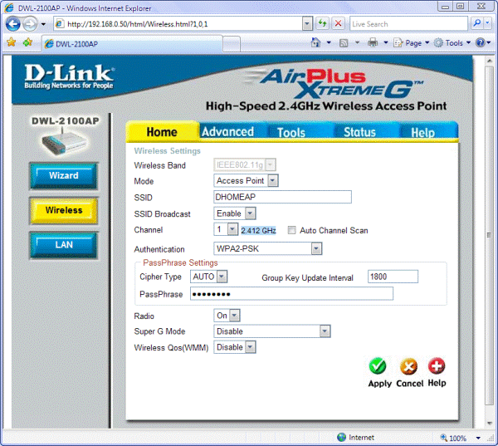
Task: Click the LAN sidebar button
Action: [64, 245]
